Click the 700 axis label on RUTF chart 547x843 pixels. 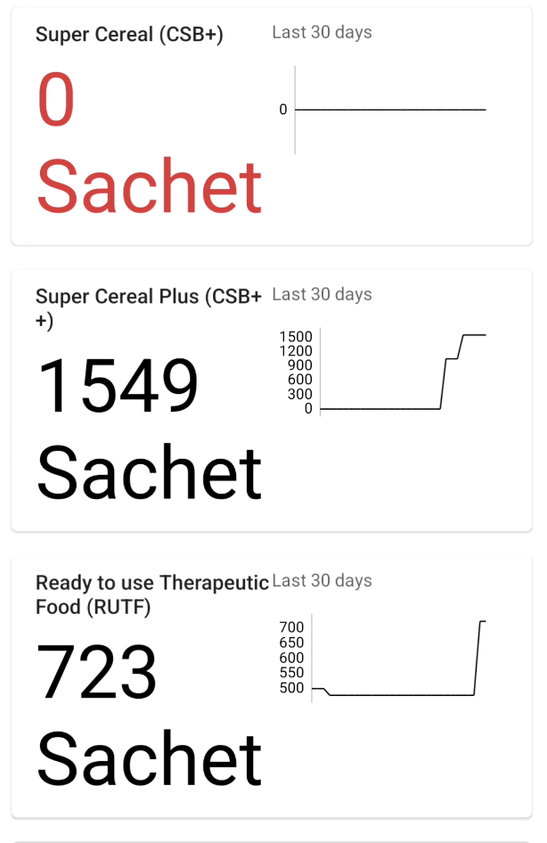292,627
